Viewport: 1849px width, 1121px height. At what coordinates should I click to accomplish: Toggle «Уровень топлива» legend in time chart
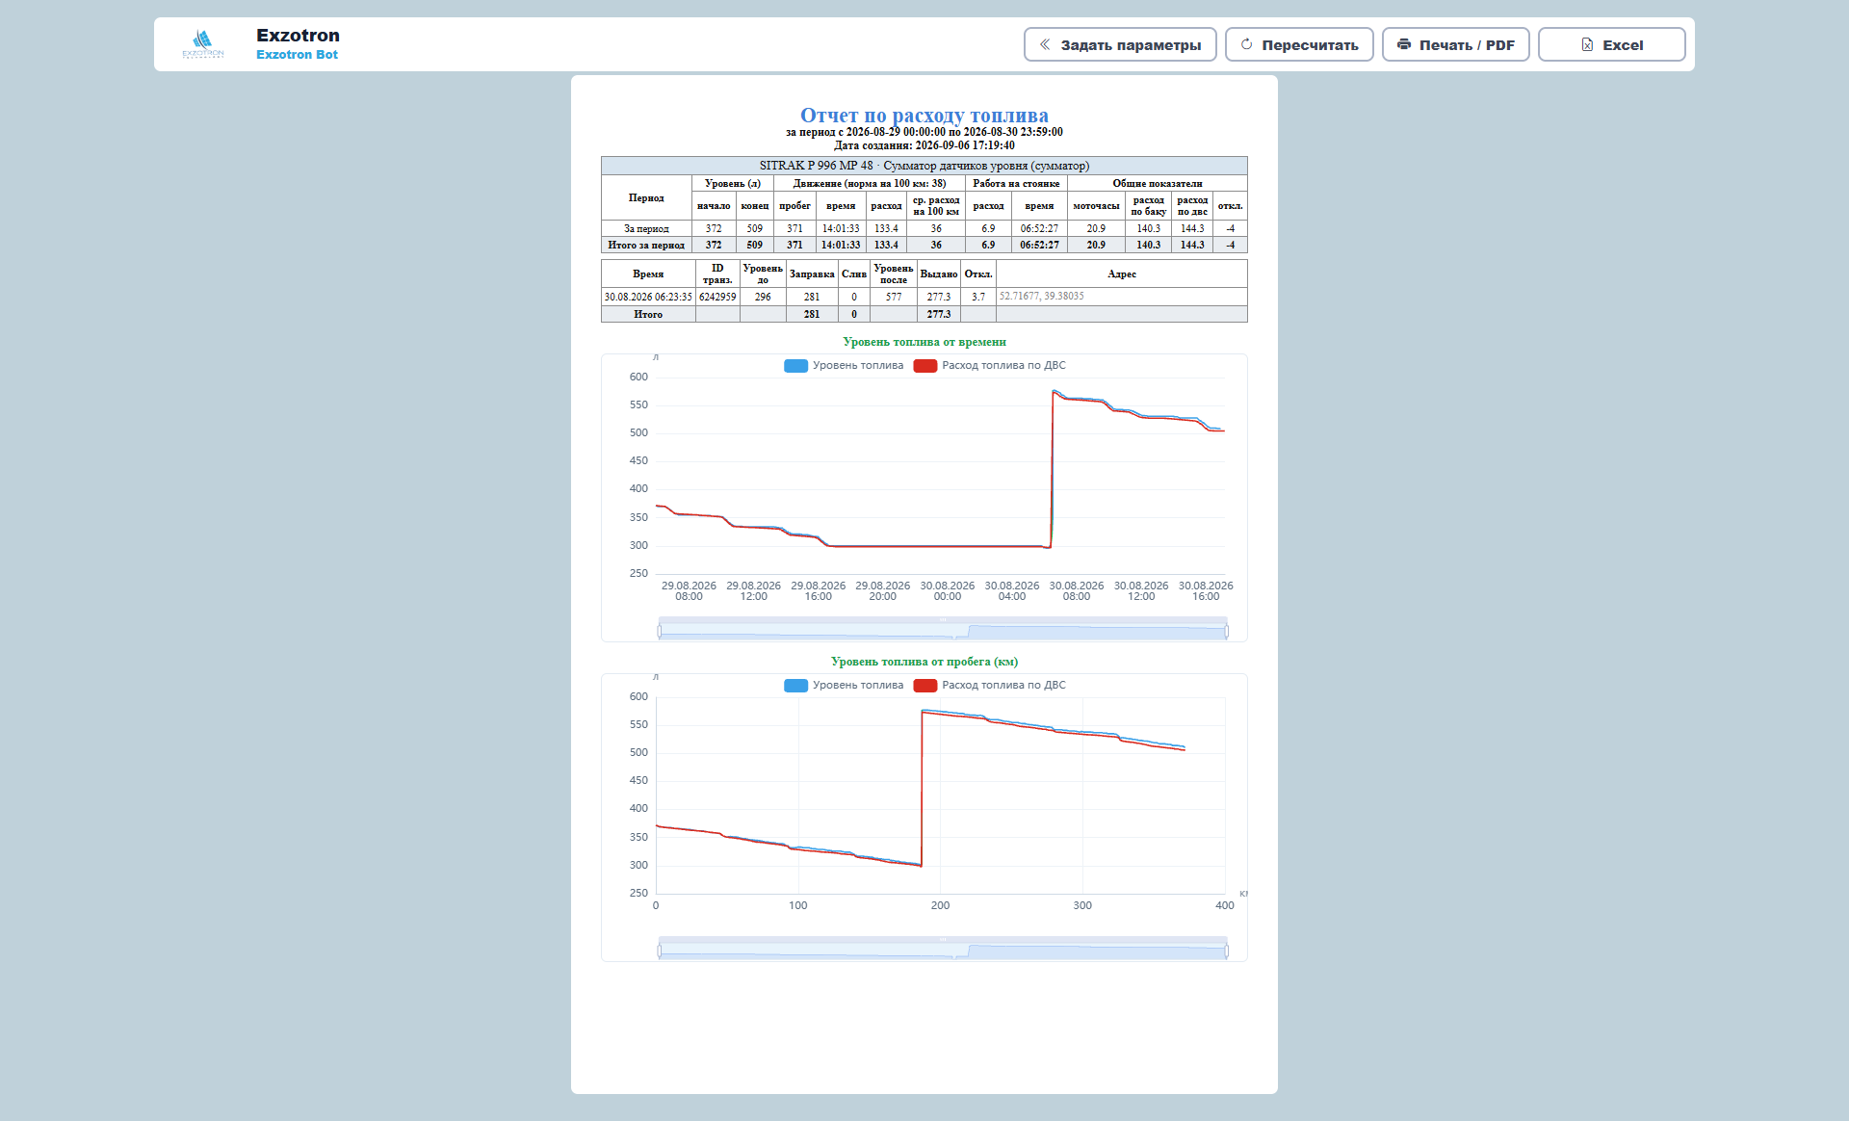pos(844,366)
